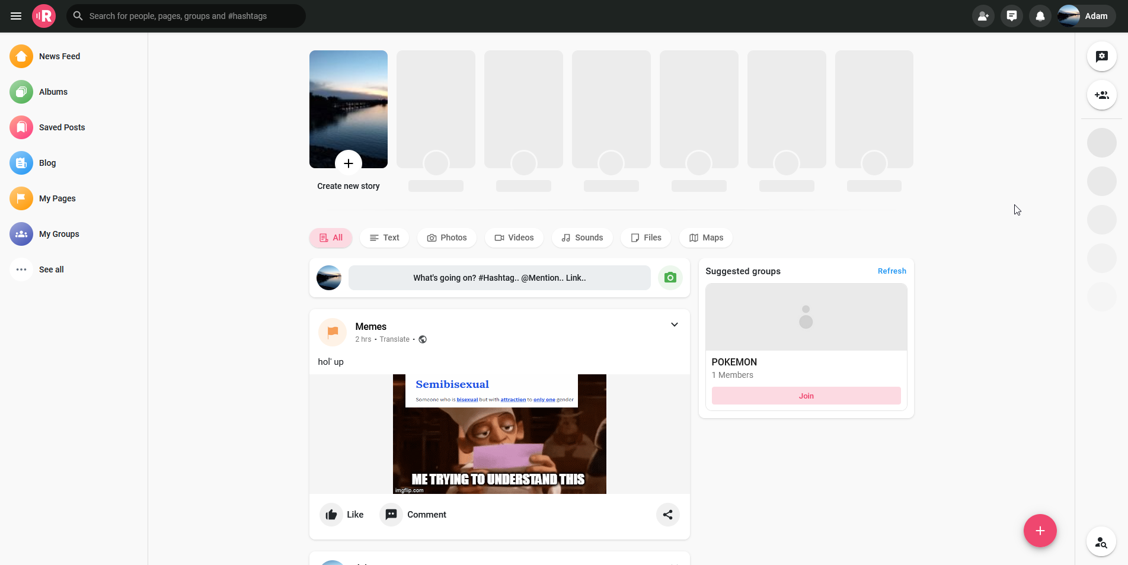
Task: Expand See all in sidebar
Action: (x=37, y=269)
